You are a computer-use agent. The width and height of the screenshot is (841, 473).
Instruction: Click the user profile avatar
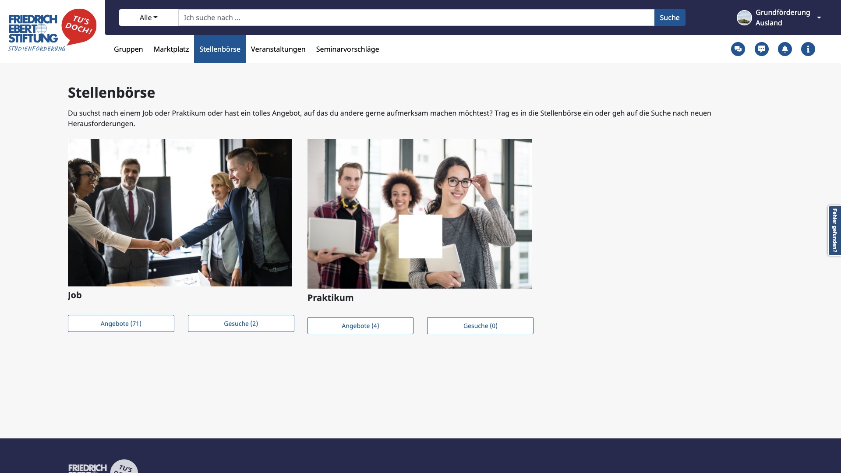click(744, 18)
